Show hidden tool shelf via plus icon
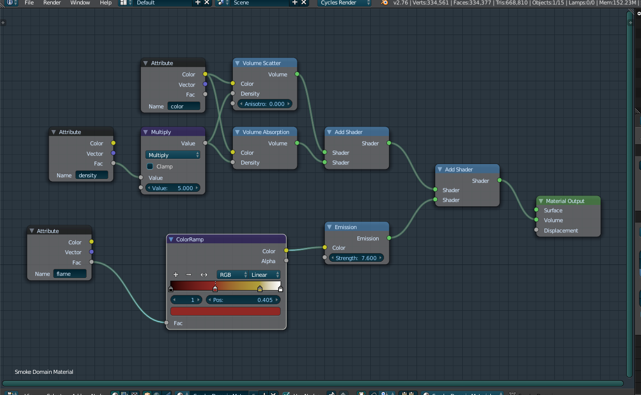The height and width of the screenshot is (395, 641). pyautogui.click(x=3, y=23)
